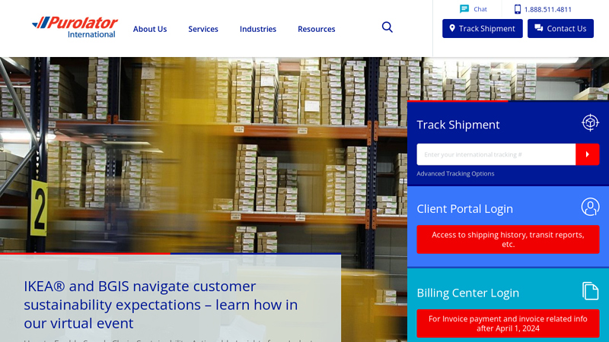Open the Chat link
The width and height of the screenshot is (609, 342).
[480, 9]
